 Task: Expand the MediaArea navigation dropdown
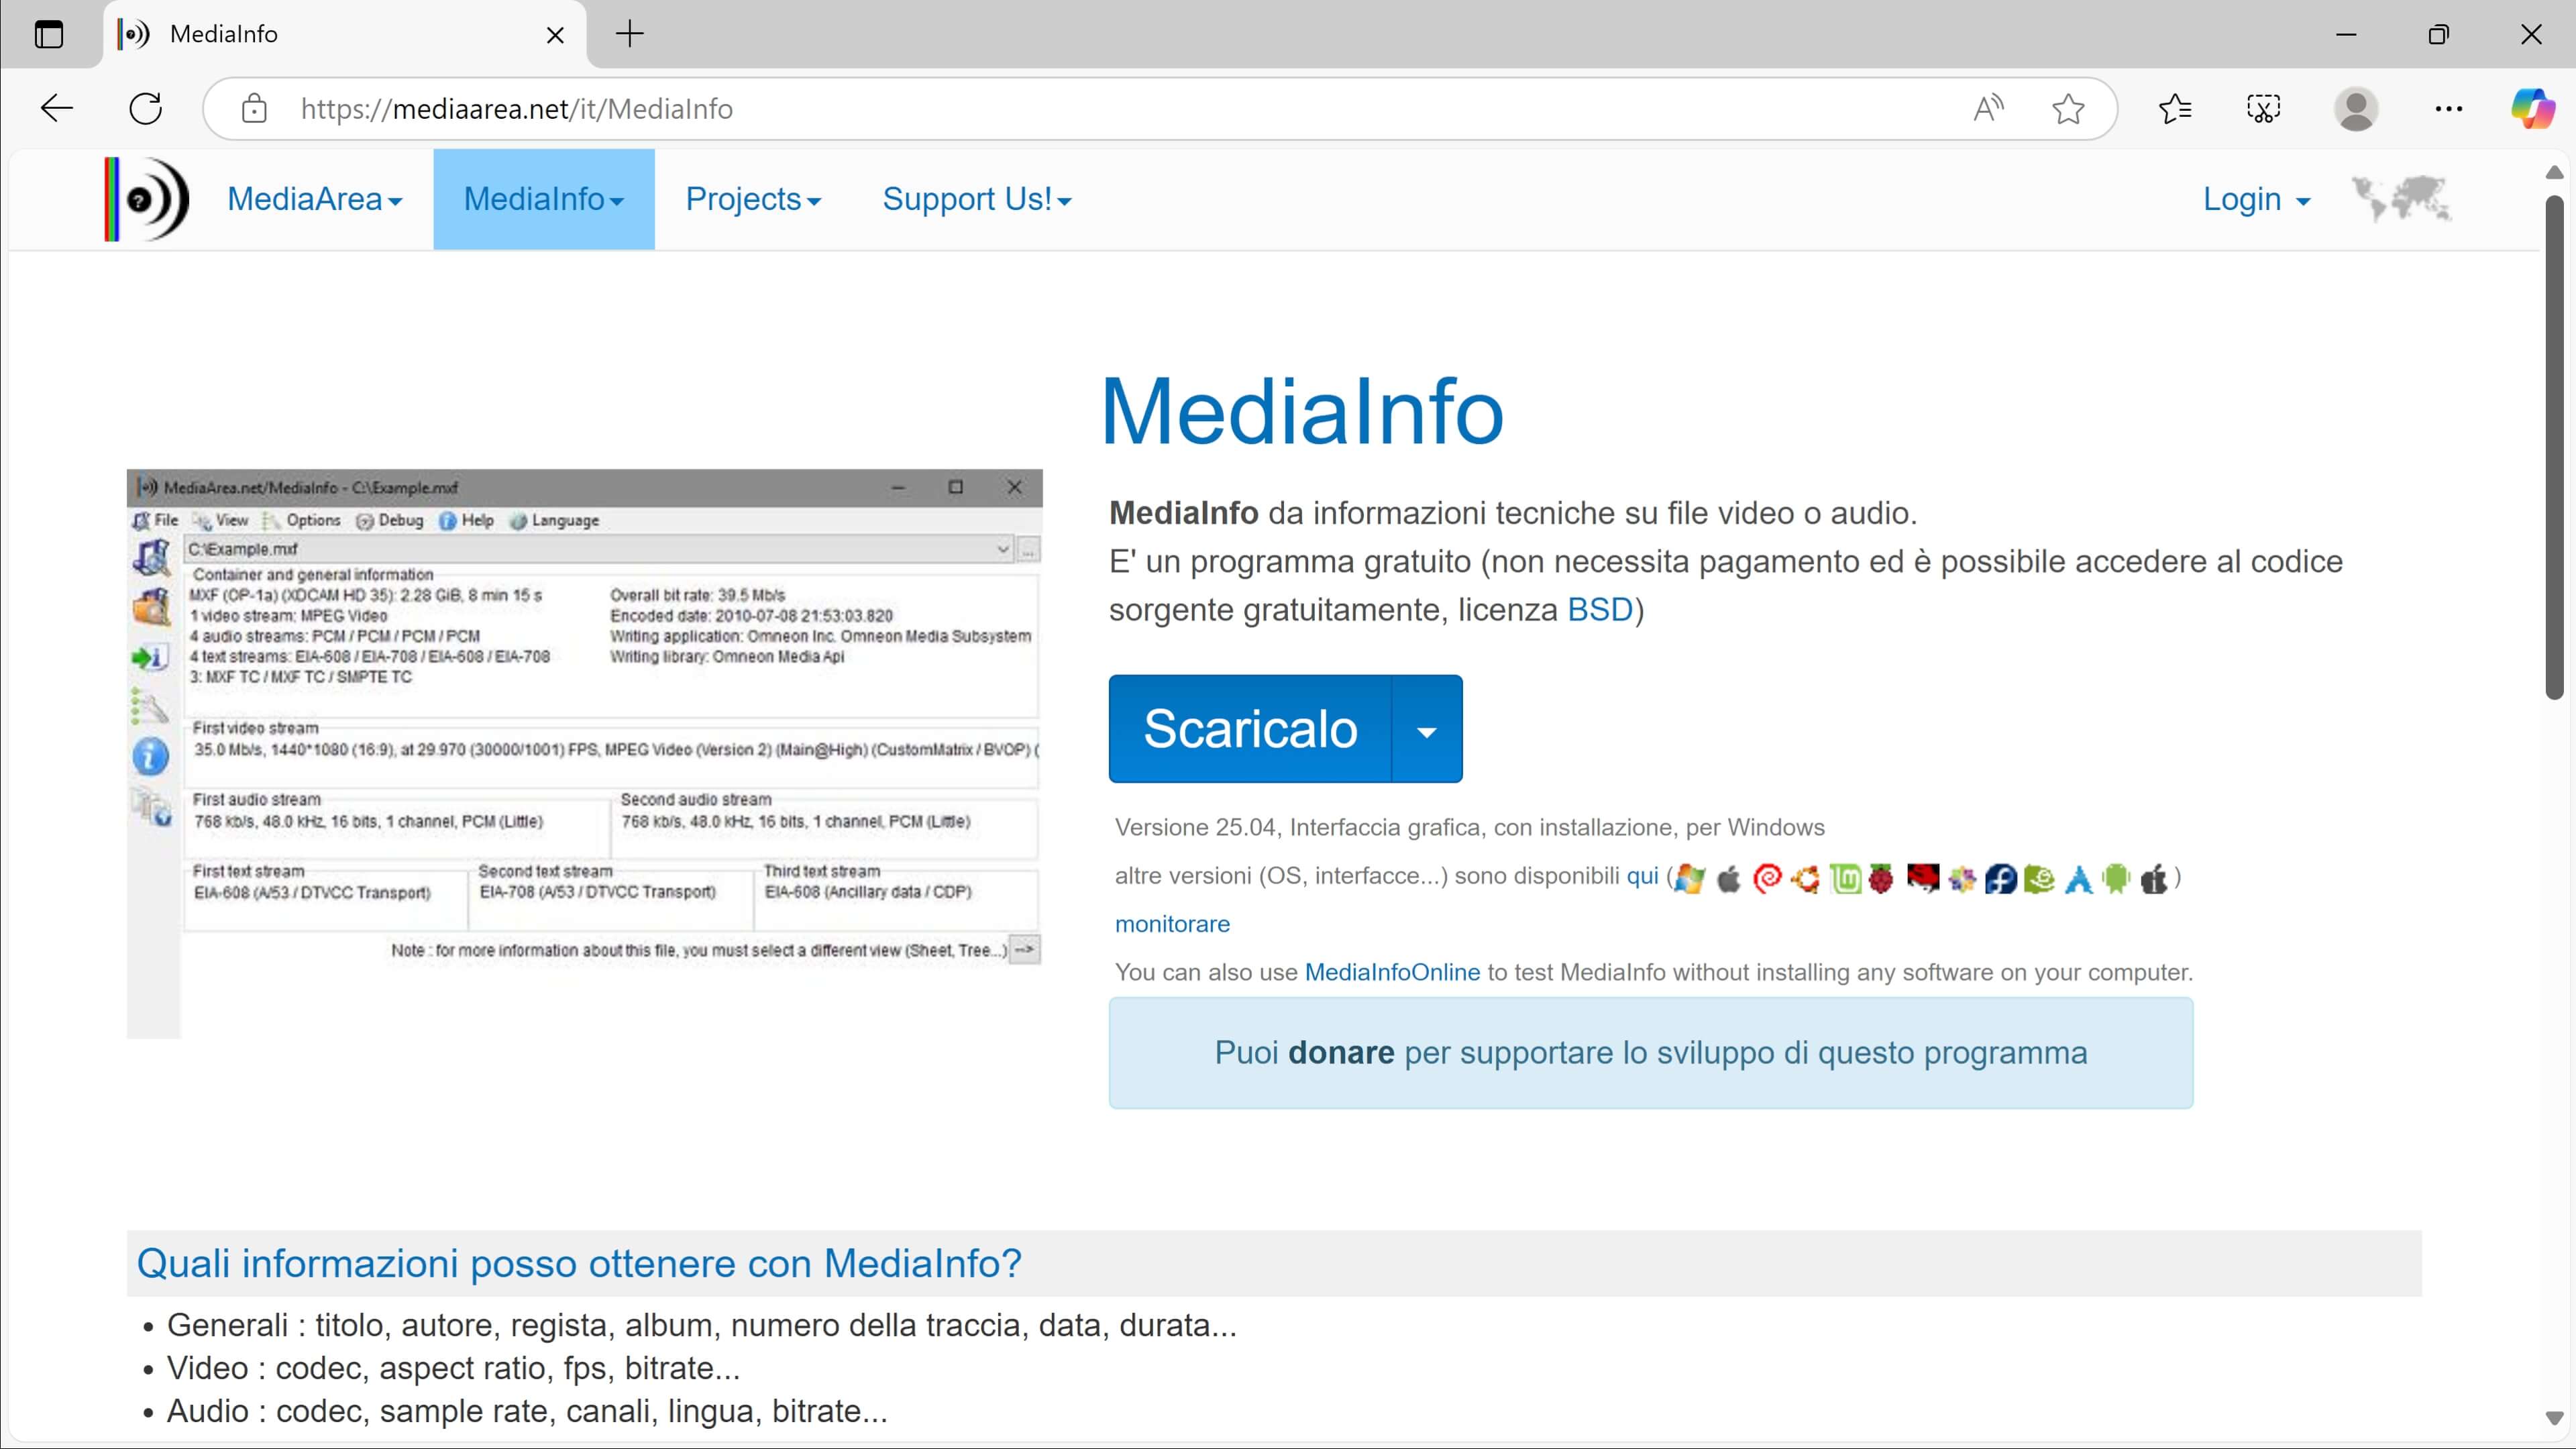(x=315, y=199)
